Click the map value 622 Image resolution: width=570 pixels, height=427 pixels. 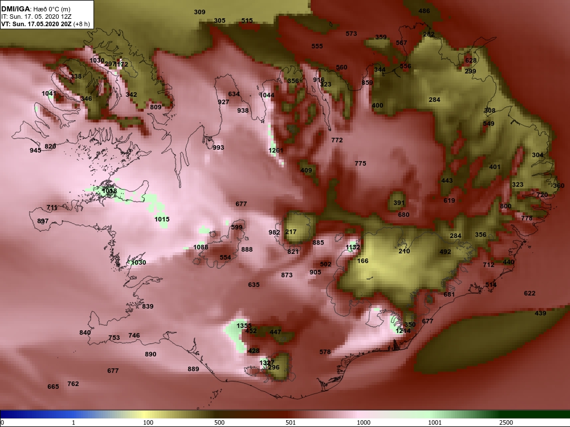pos(530,293)
